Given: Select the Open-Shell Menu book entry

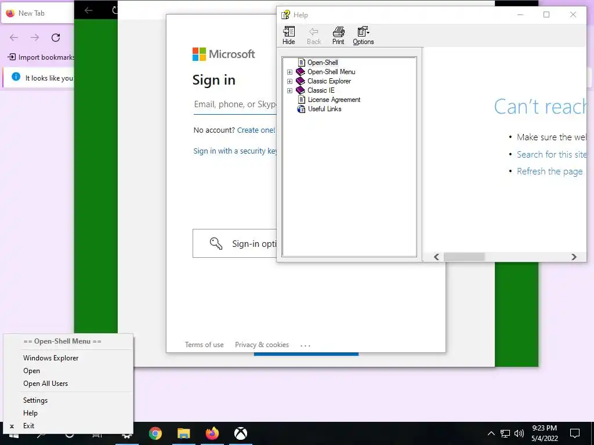Looking at the screenshot, I should point(331,71).
